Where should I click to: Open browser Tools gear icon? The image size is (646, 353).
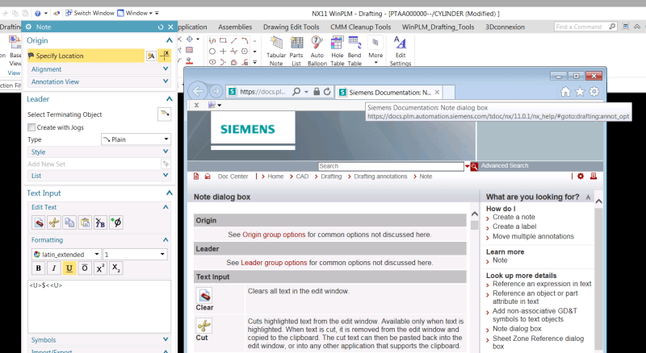pyautogui.click(x=594, y=92)
